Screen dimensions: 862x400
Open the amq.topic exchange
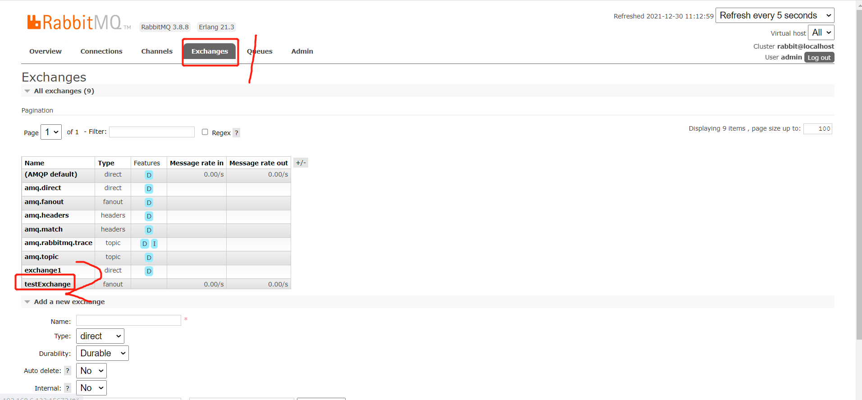tap(41, 257)
